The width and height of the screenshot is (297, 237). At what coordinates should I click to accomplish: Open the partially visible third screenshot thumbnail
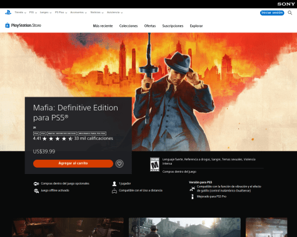coord(266,227)
